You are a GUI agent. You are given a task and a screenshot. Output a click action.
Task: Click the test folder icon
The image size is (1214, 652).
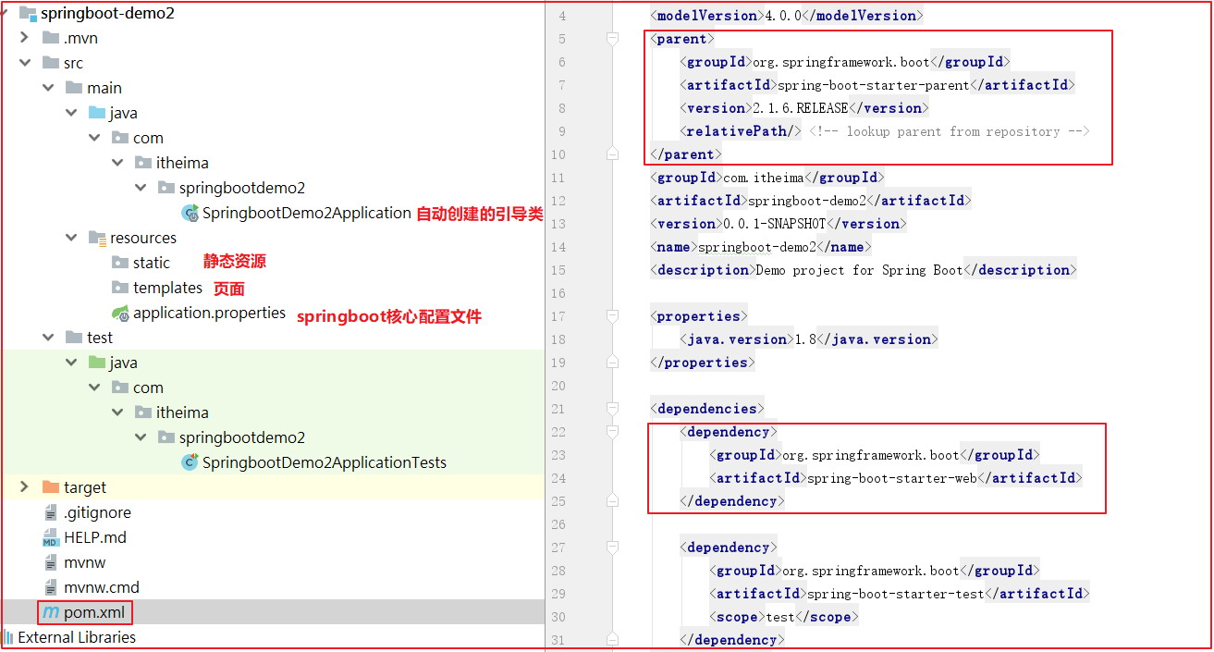[74, 338]
